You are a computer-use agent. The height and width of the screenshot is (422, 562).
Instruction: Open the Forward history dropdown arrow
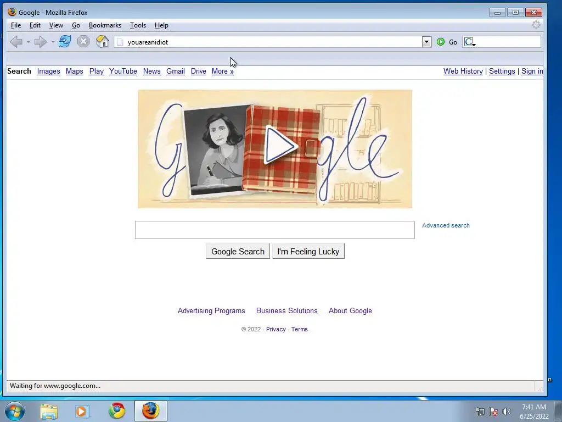[x=53, y=42]
